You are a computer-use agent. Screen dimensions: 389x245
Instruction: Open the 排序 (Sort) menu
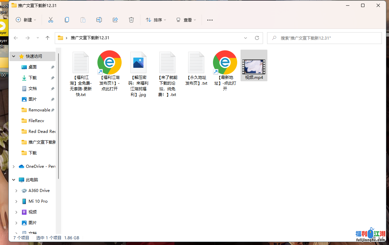point(156,20)
